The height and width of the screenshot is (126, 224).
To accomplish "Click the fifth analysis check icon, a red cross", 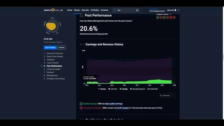I will click(x=171, y=17).
